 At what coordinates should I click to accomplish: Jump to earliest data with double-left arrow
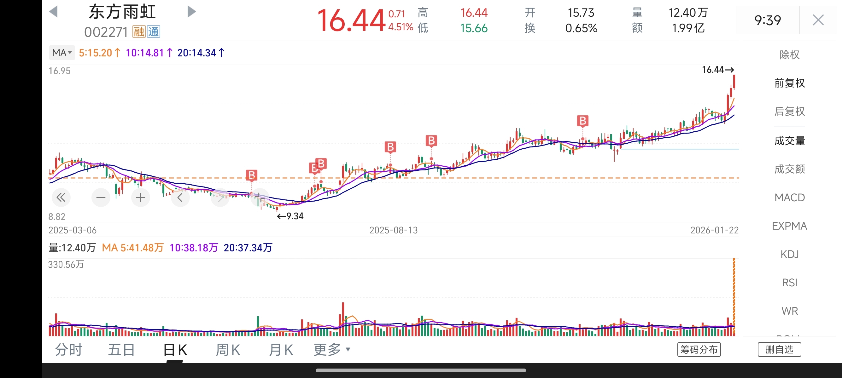(61, 198)
